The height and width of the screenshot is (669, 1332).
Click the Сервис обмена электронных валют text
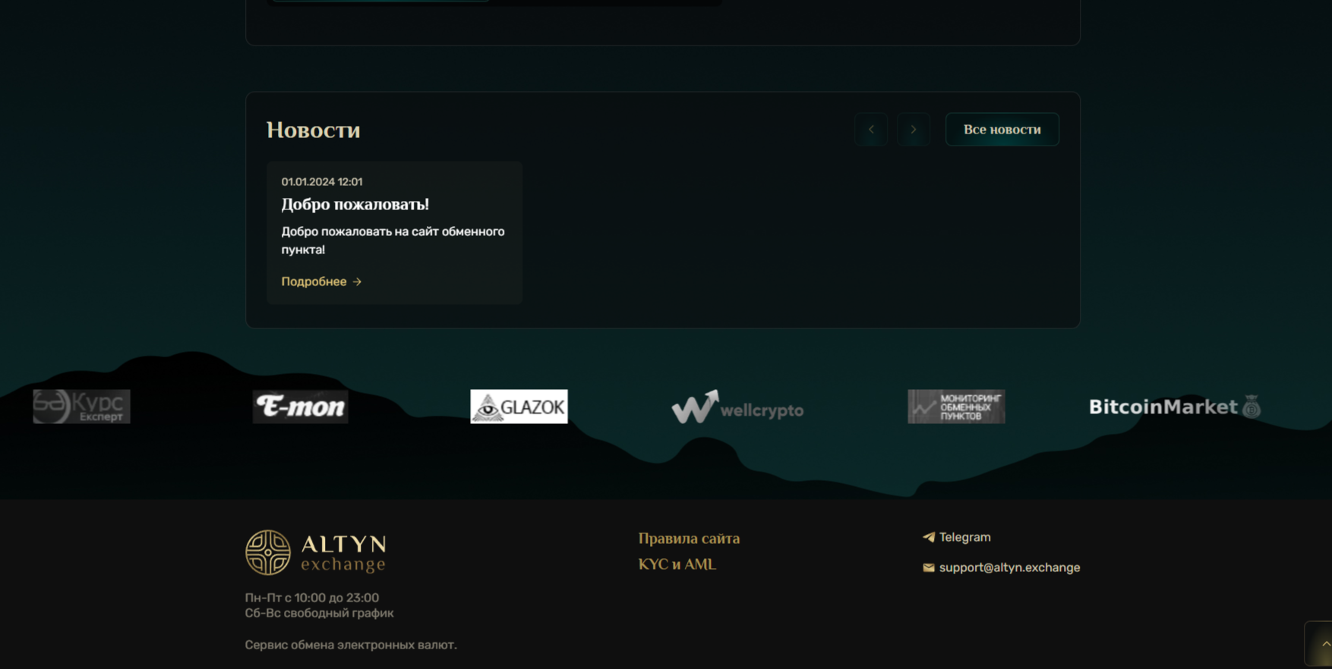click(351, 645)
